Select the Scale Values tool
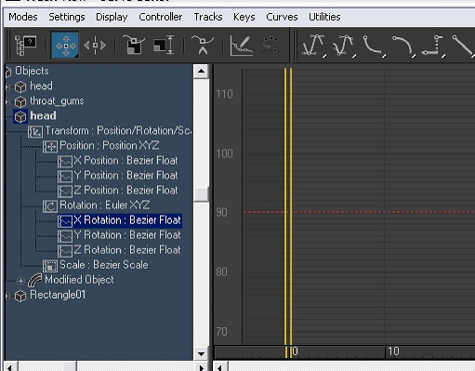 tap(164, 46)
